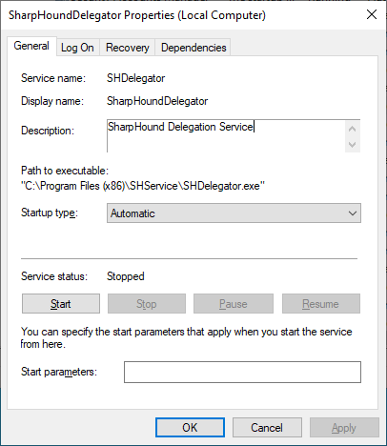387x446 pixels.
Task: Select the SHDelegator service name text
Action: (135, 78)
